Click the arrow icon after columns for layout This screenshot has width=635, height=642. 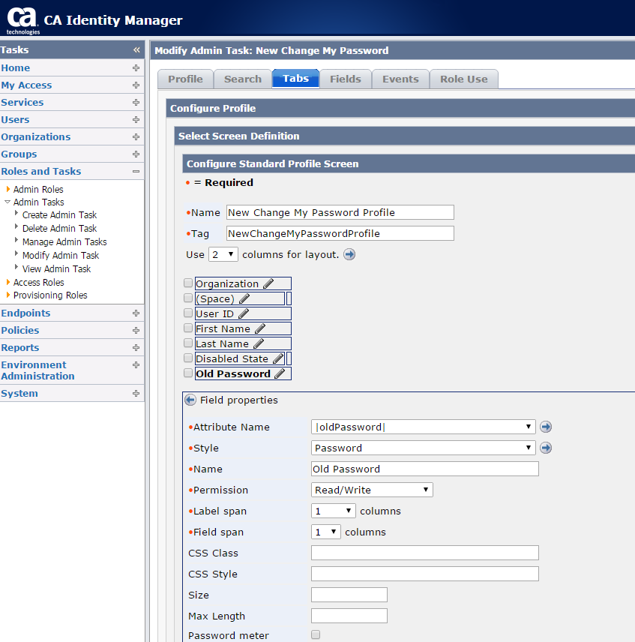[x=349, y=254]
